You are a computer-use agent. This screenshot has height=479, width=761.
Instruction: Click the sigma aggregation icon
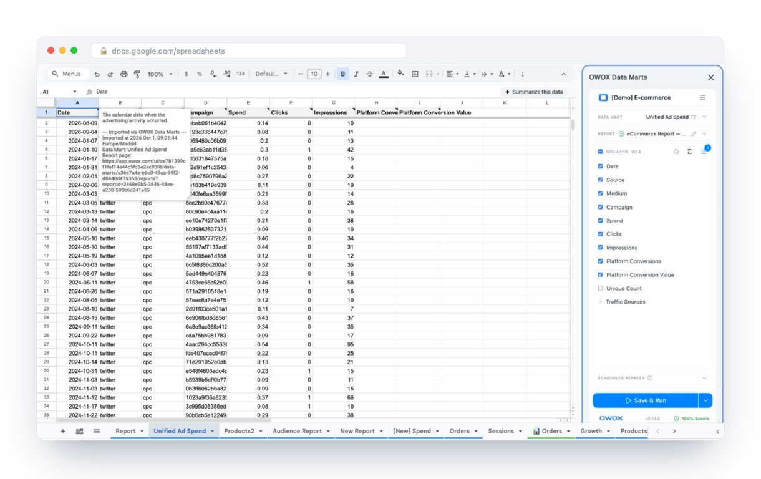(689, 152)
